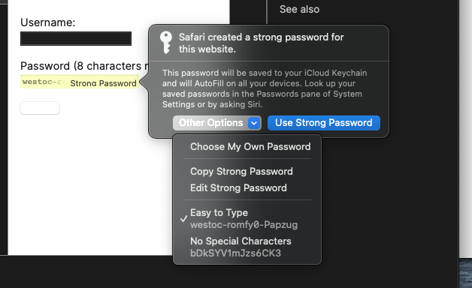Click the westoc-romfy0-Papzug suggested password
472x288 pixels.
[244, 225]
